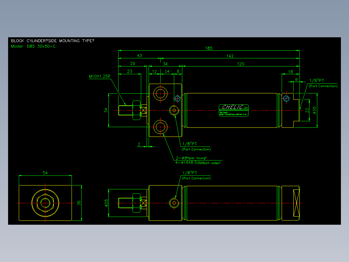Select the "14" dimension value

tap(167, 72)
